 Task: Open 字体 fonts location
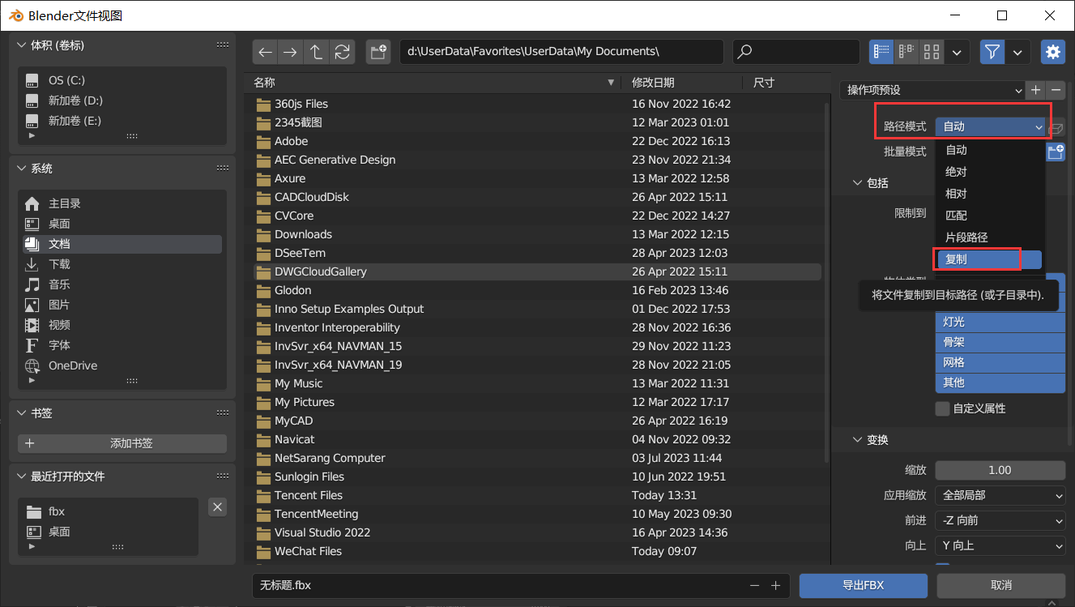[x=122, y=345]
